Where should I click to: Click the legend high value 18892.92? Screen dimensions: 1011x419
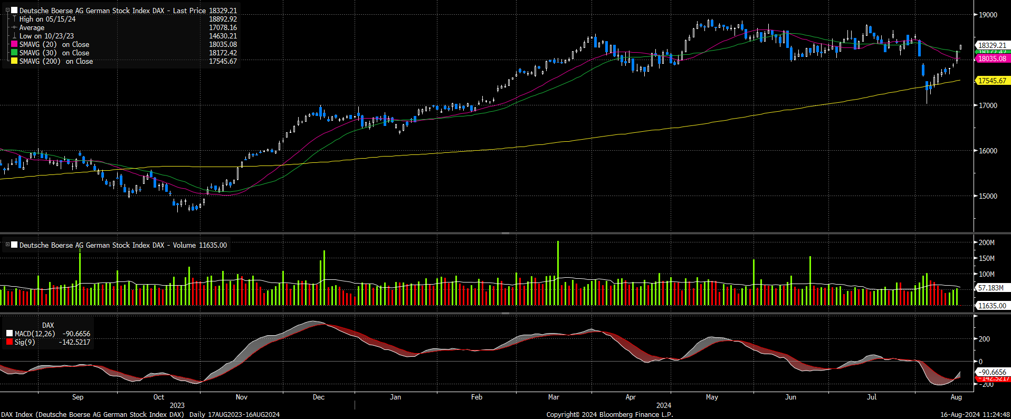pyautogui.click(x=223, y=19)
